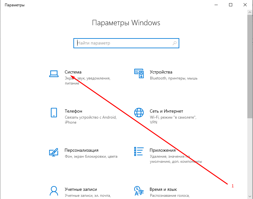This screenshot has width=253, height=199.
Task: Go to 'Персонализация' settings
Action: 81,150
